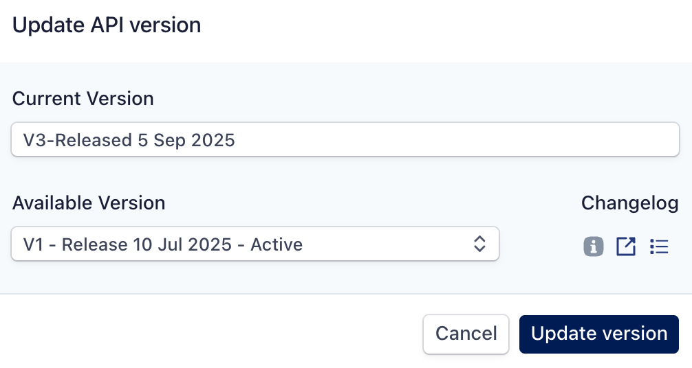The width and height of the screenshot is (692, 368).
Task: View details via the grey info icon
Action: pos(594,246)
